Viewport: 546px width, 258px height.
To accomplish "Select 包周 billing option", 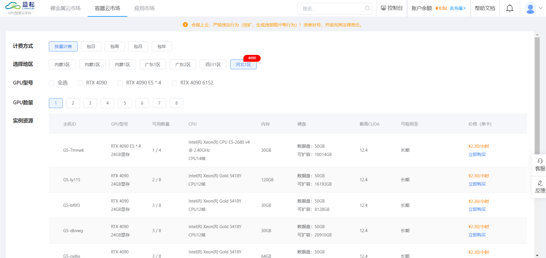I will pyautogui.click(x=115, y=47).
